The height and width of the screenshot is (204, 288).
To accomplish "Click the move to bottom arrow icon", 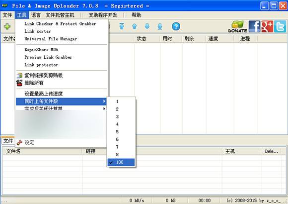I will coord(160,26).
